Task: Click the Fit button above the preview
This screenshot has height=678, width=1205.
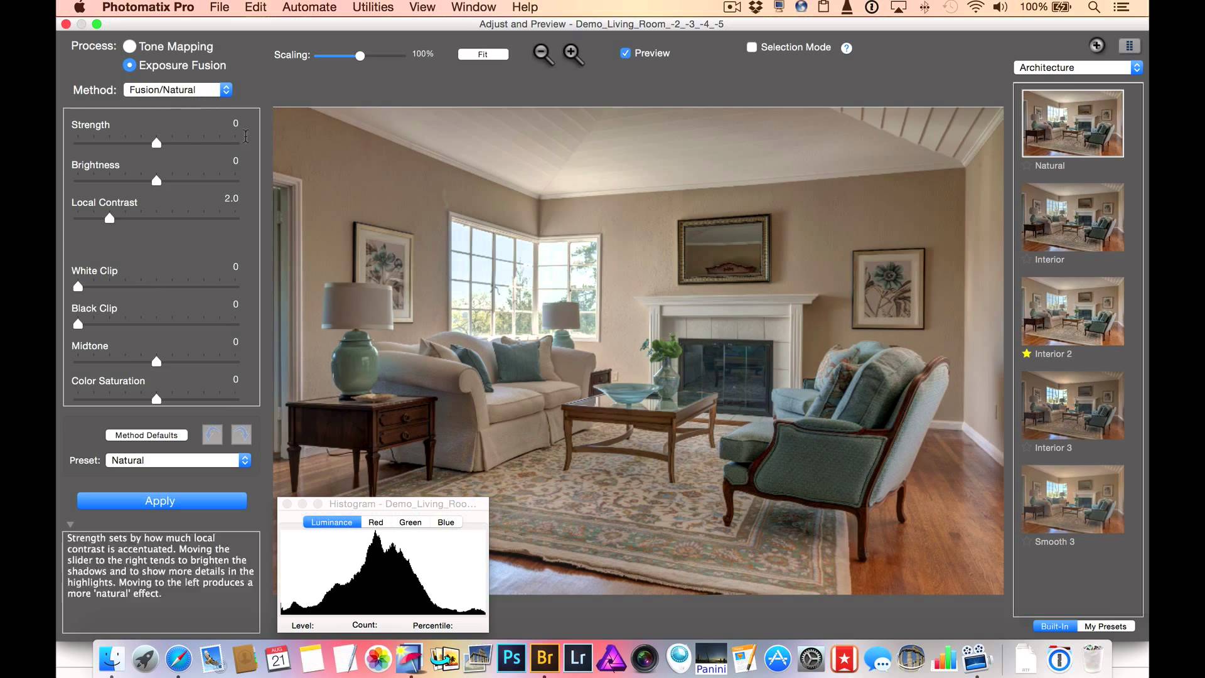Action: [x=483, y=54]
